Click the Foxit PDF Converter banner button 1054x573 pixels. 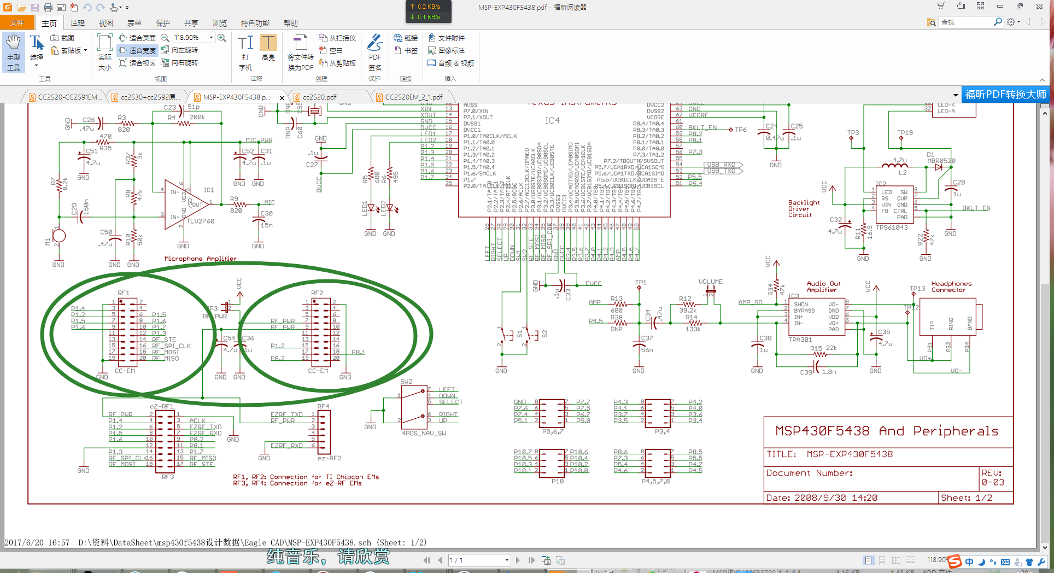tap(1005, 95)
